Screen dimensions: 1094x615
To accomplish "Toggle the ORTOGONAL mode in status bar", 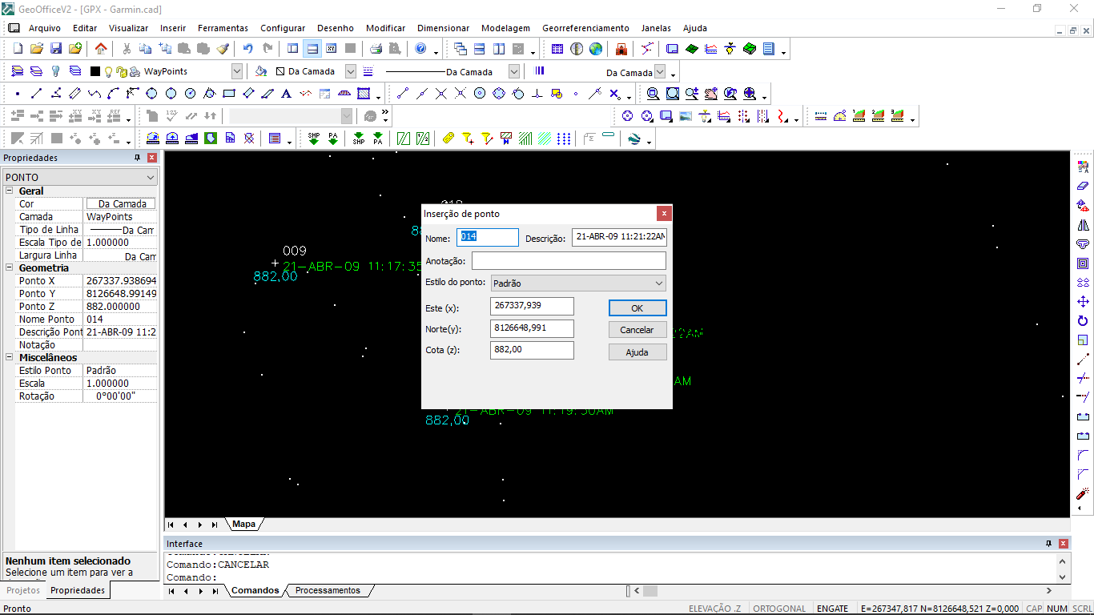I will [x=779, y=609].
